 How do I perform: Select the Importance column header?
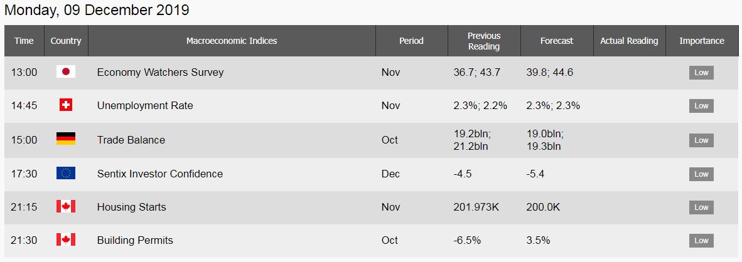pos(702,41)
